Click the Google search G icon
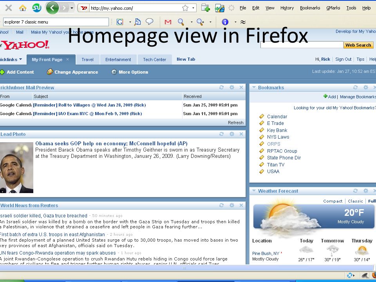This screenshot has height=282, width=376. (120, 22)
